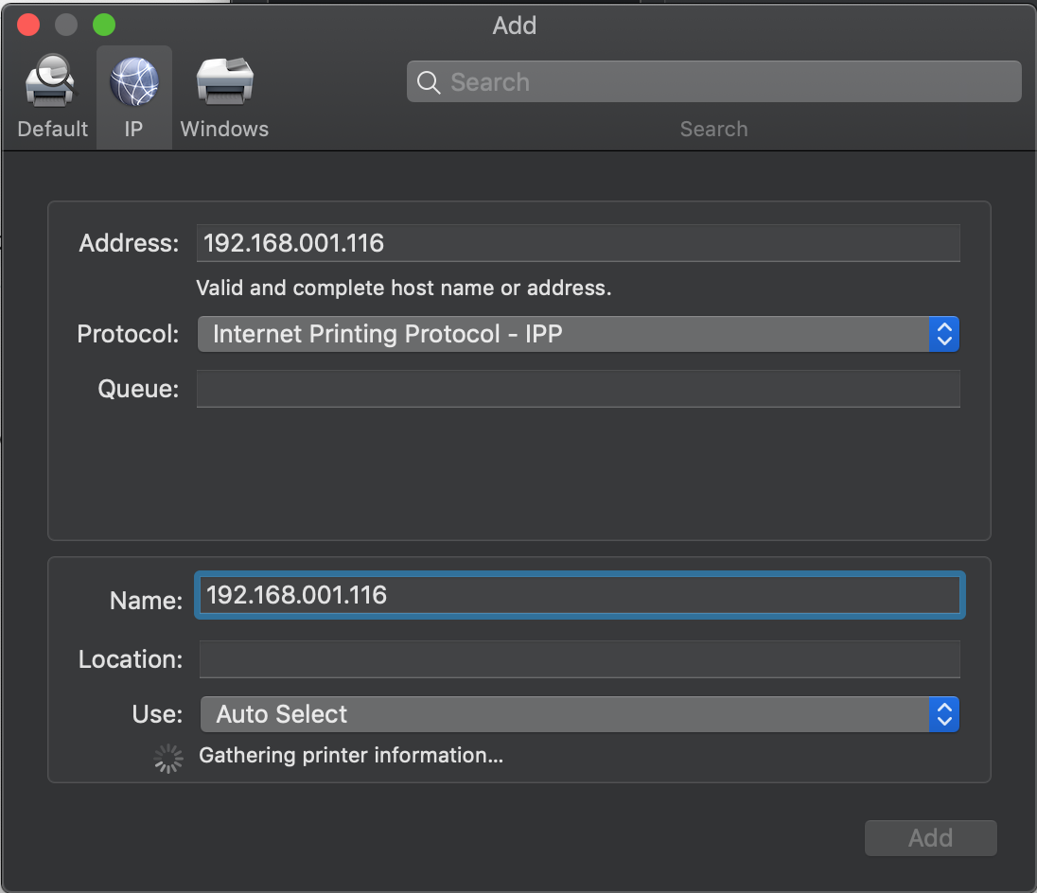The height and width of the screenshot is (893, 1037).
Task: Click the empty Location input field
Action: click(x=579, y=659)
